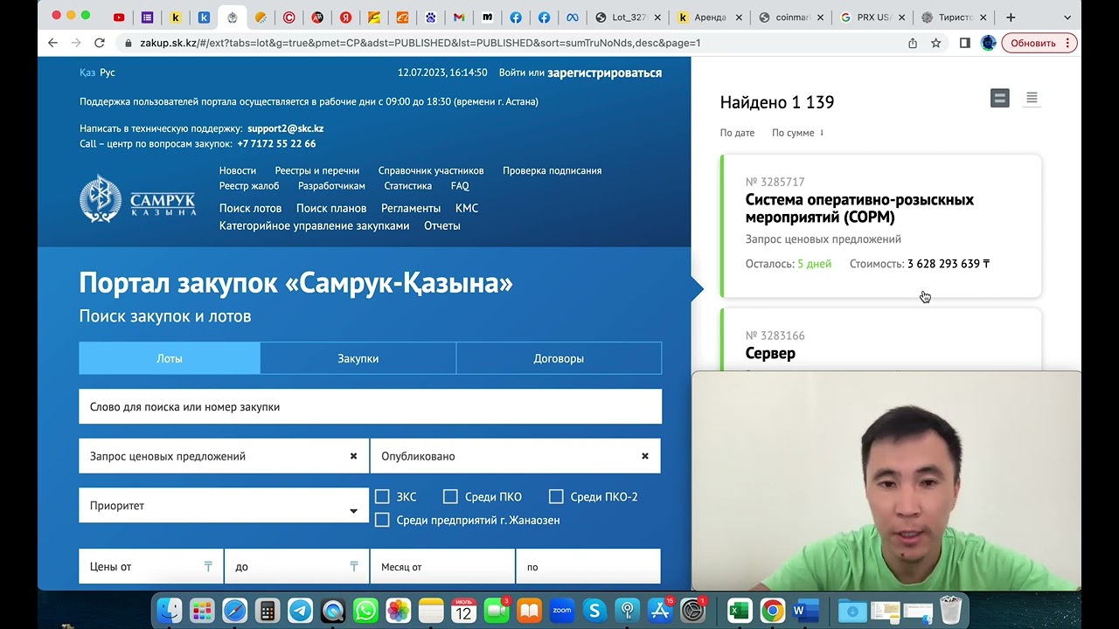Click the 'Слово для поиска' search field
Image resolution: width=1119 pixels, height=629 pixels.
coord(370,406)
